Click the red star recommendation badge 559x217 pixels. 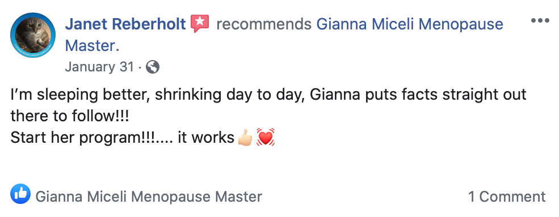200,23
